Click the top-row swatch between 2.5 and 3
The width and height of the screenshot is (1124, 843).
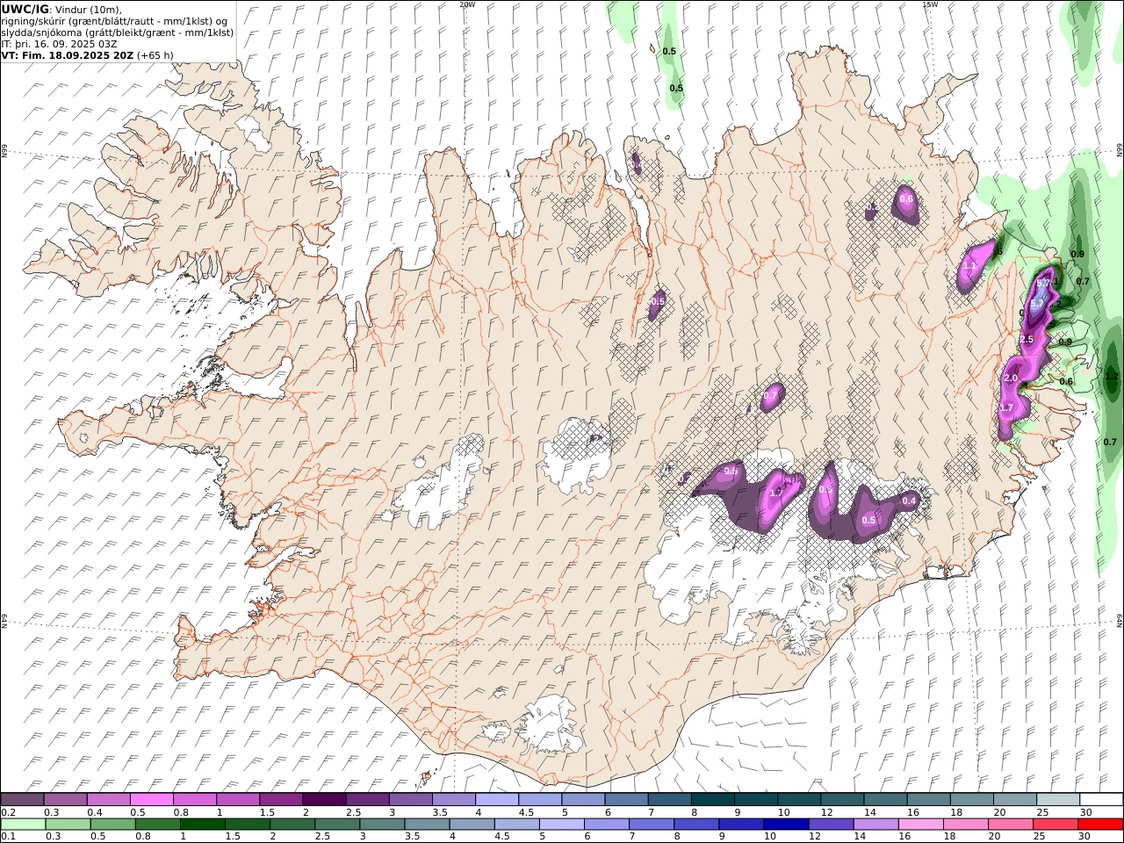click(x=366, y=799)
